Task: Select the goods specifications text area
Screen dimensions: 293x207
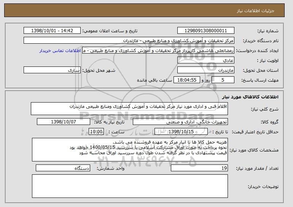Action: click(130, 150)
